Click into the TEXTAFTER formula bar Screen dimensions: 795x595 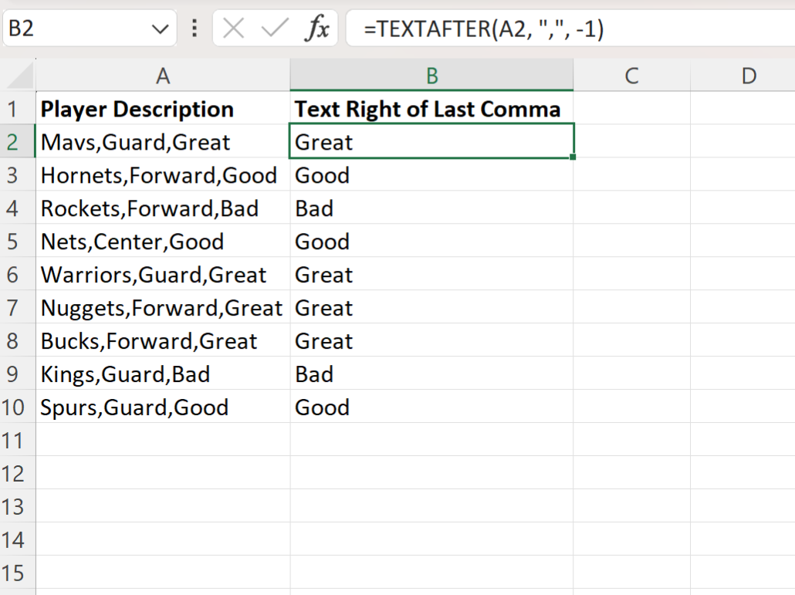(570, 29)
